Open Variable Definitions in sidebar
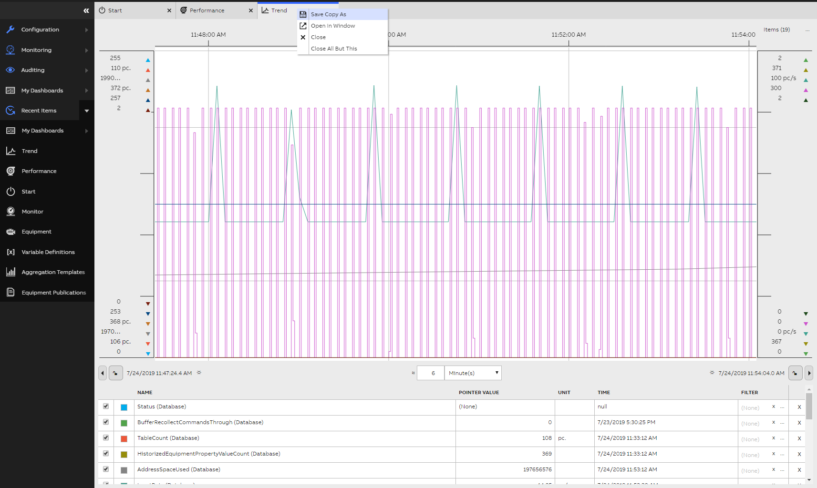The height and width of the screenshot is (488, 817). pyautogui.click(x=48, y=252)
